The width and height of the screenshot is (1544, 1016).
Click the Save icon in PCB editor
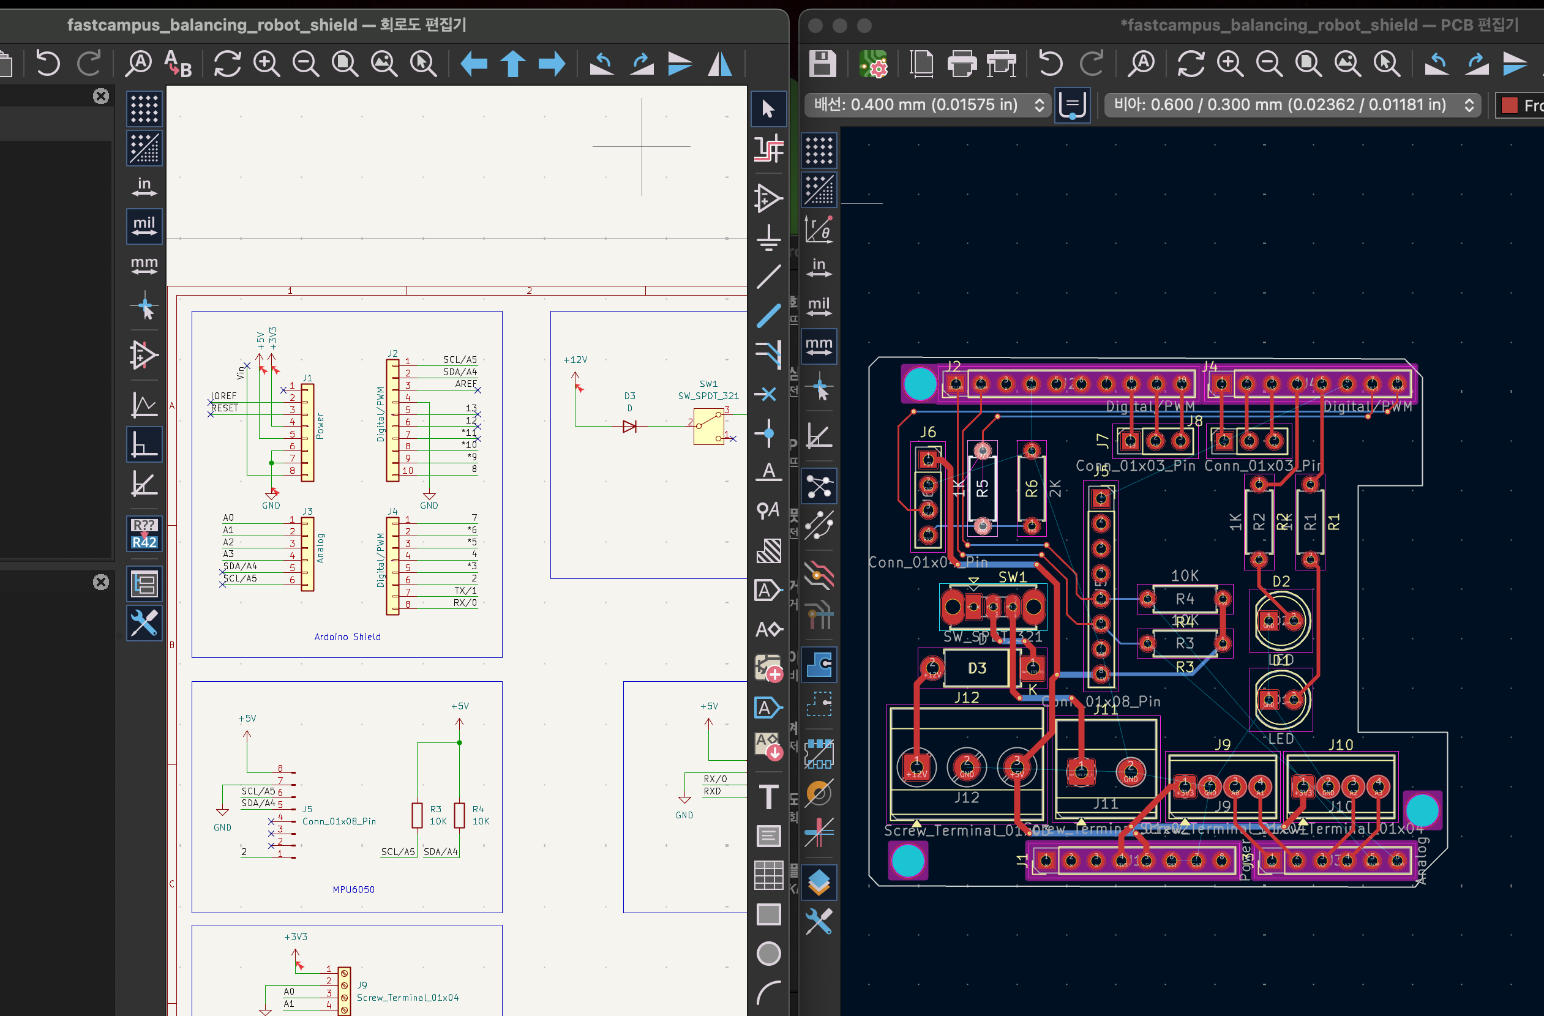tap(822, 64)
